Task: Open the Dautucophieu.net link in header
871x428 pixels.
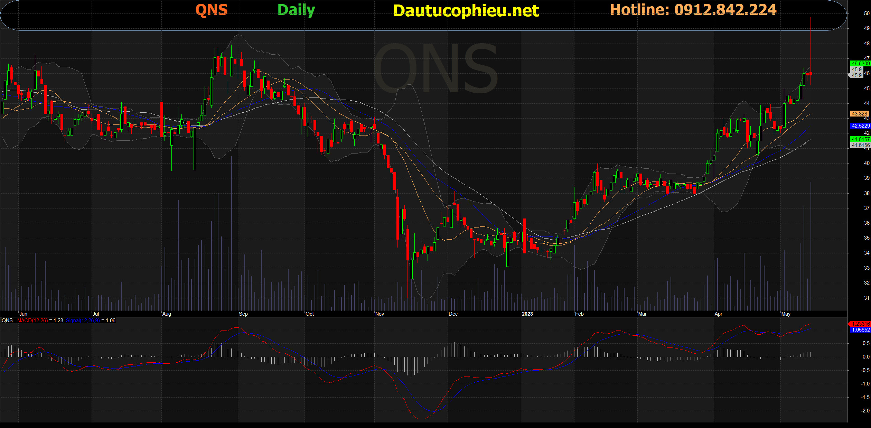Action: (466, 11)
